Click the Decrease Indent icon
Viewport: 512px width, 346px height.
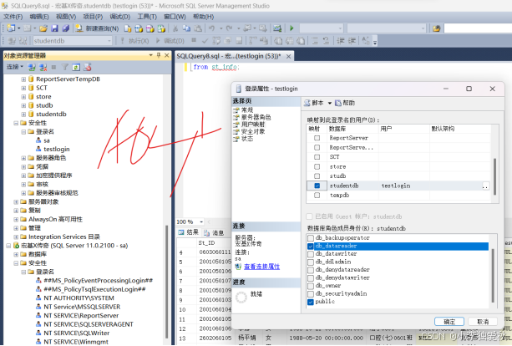click(x=341, y=41)
